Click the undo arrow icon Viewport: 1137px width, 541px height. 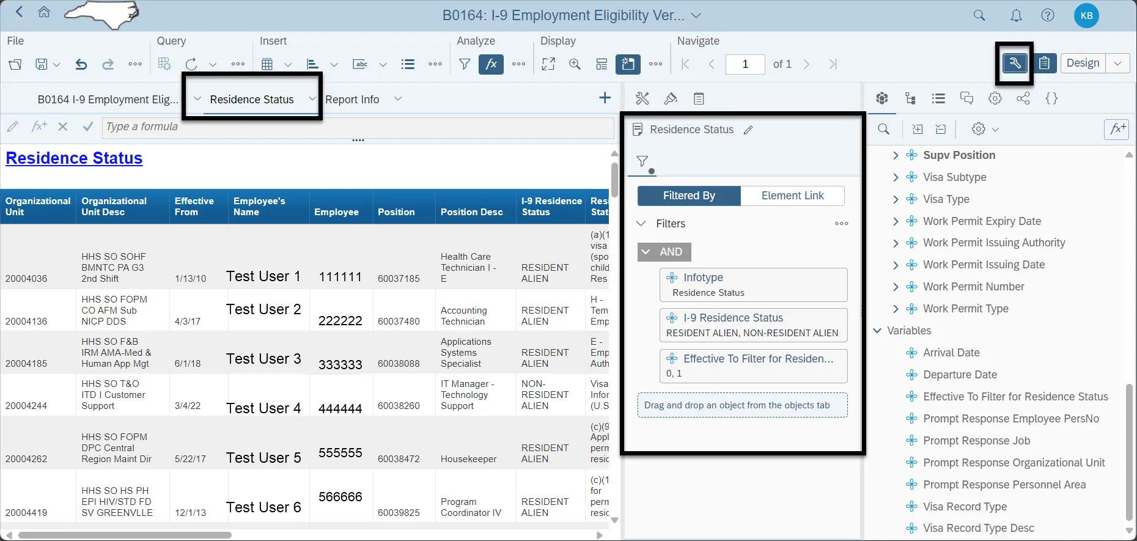click(81, 64)
